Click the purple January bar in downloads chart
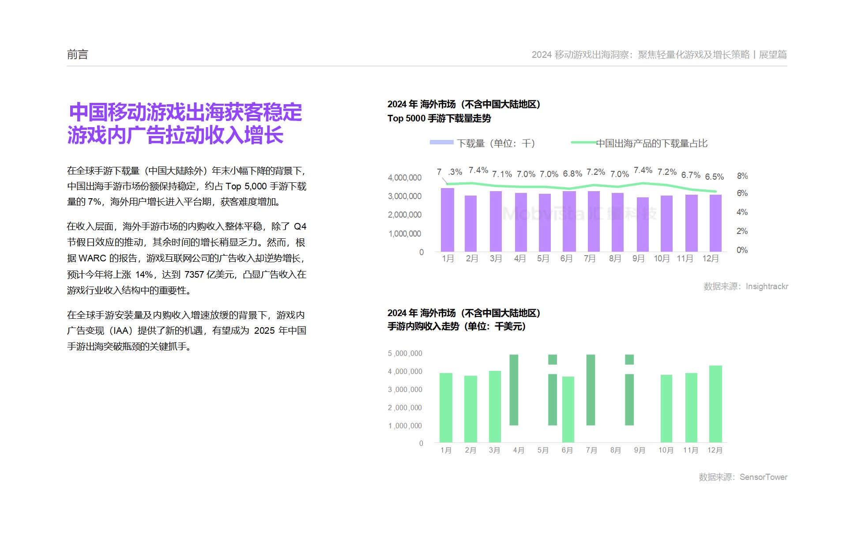 447,220
